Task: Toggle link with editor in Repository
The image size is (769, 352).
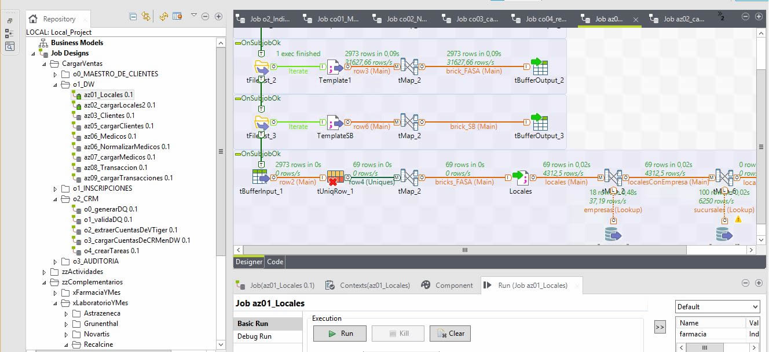Action: (x=146, y=17)
